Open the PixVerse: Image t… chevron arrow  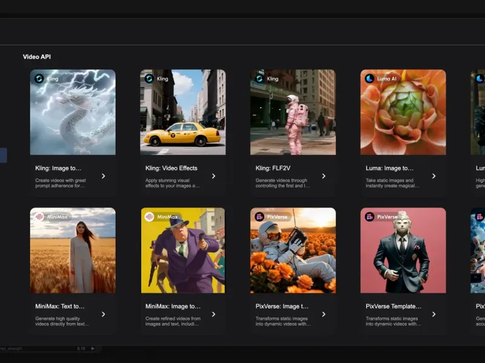(324, 314)
